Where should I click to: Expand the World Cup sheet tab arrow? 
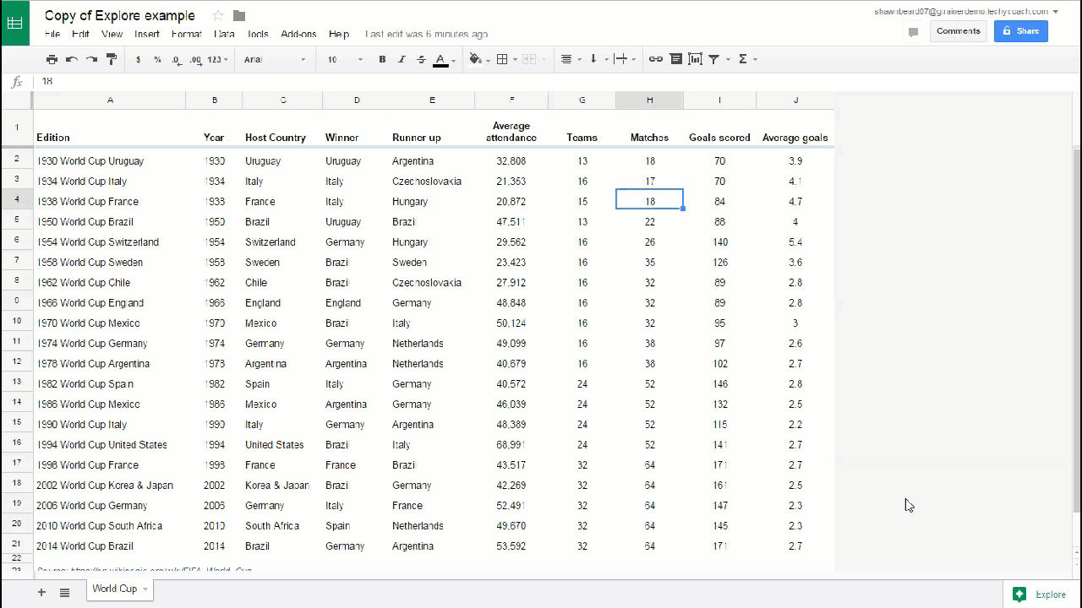[x=145, y=589]
